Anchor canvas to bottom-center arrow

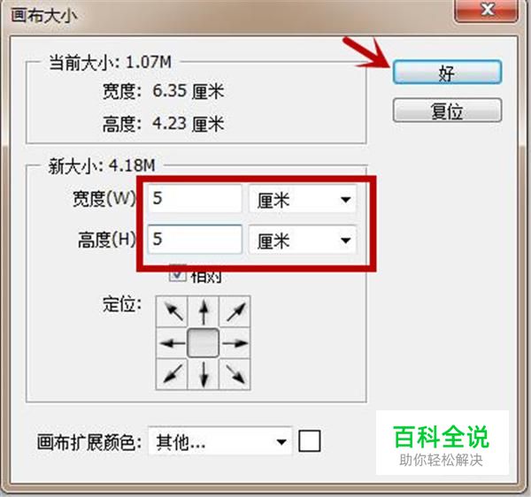click(204, 374)
